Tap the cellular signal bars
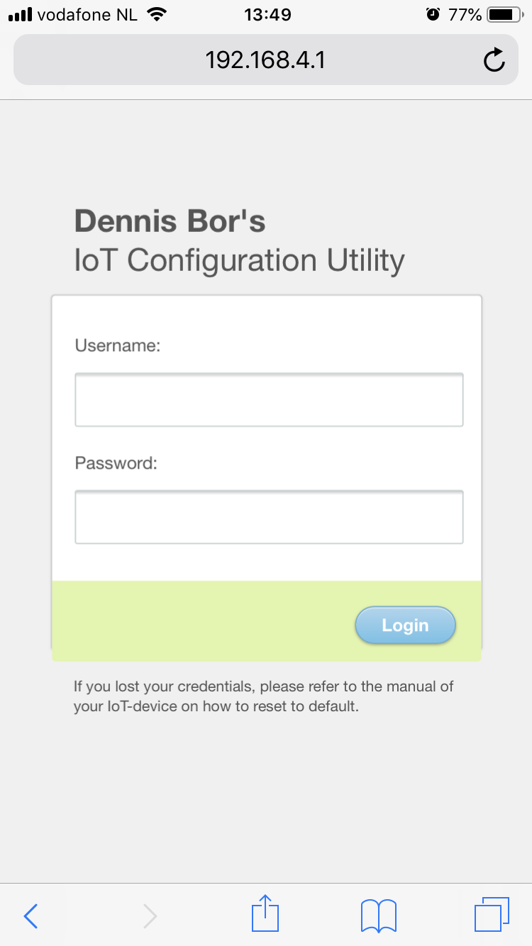Viewport: 532px width, 946px height. [21, 14]
